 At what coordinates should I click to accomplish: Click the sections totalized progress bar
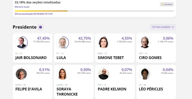(x=94, y=11)
